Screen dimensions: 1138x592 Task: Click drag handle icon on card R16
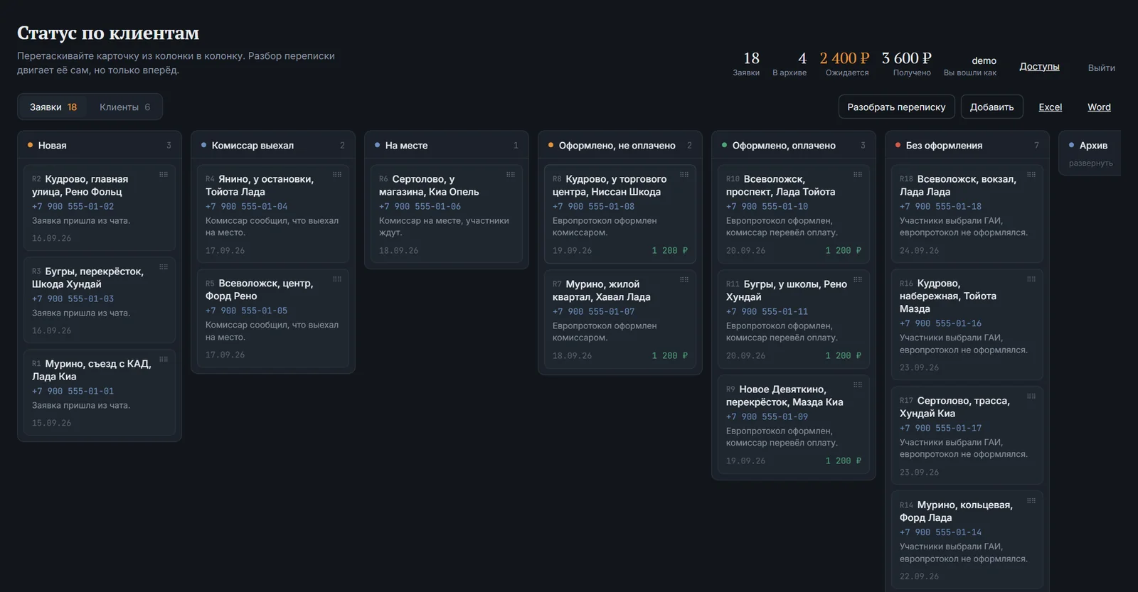pos(1031,279)
